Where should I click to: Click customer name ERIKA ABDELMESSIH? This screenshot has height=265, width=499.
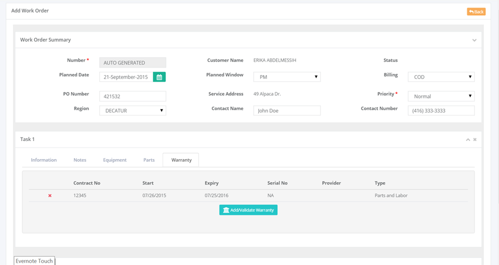[x=275, y=60]
